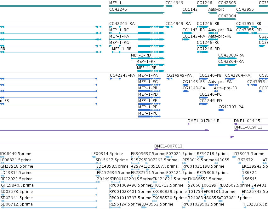Click transcript CG43955-RD
268x209 pixels.
[x=252, y=33]
